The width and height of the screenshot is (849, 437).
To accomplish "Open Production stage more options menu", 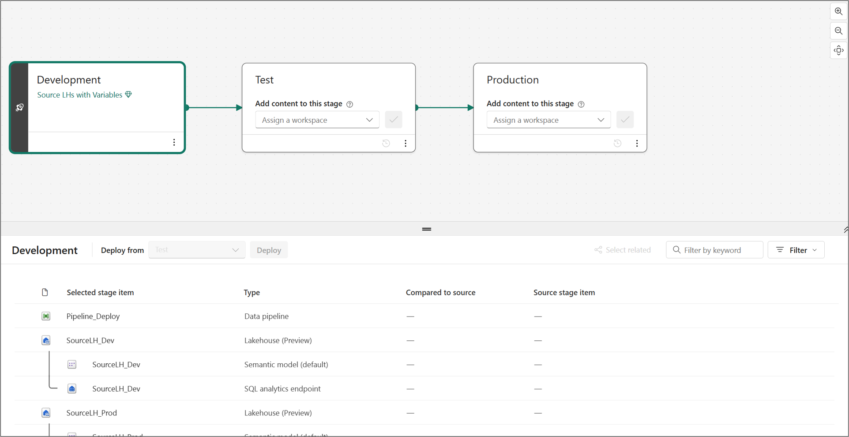I will pos(637,143).
